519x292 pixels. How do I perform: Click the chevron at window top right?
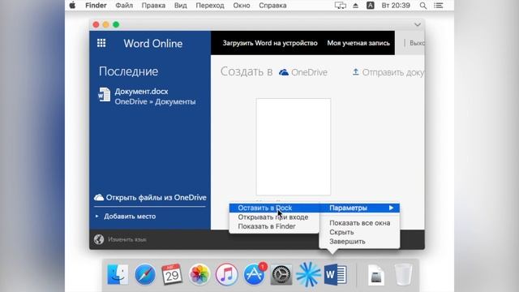point(418,24)
